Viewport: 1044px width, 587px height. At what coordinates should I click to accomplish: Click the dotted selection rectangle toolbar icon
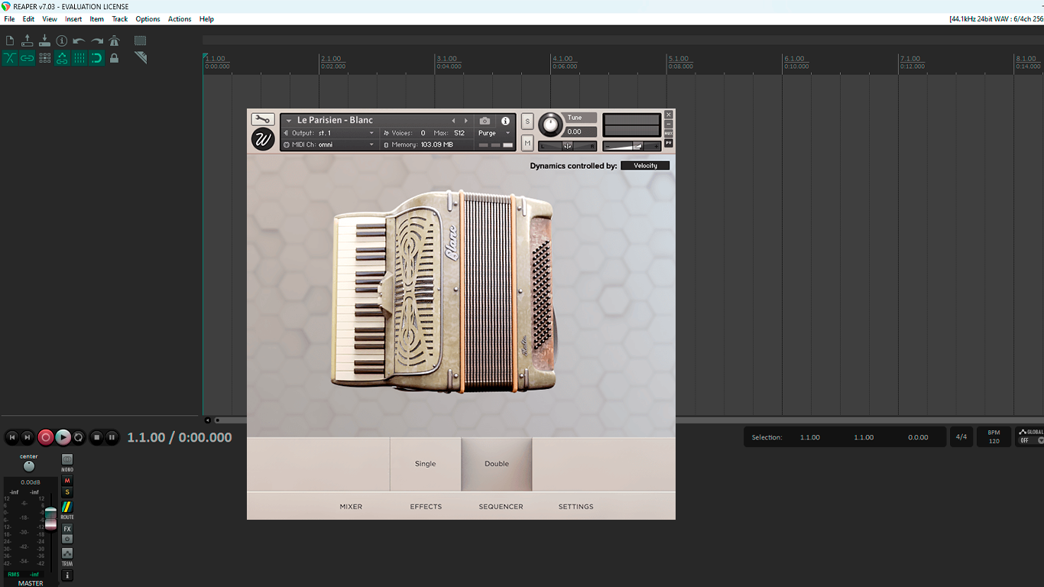(141, 41)
